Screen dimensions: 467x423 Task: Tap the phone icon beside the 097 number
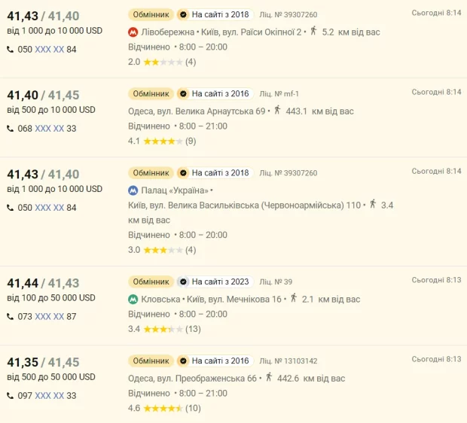(x=11, y=395)
